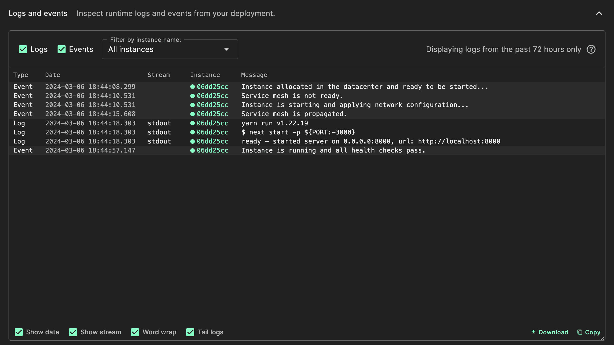Uncheck the Logs checkbox

click(23, 49)
